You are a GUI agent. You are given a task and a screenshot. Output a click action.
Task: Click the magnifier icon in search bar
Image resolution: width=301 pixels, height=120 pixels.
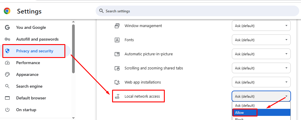tap(101, 11)
